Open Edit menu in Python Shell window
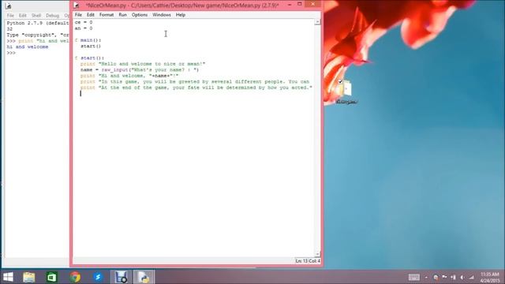The image size is (505, 284). tap(23, 16)
